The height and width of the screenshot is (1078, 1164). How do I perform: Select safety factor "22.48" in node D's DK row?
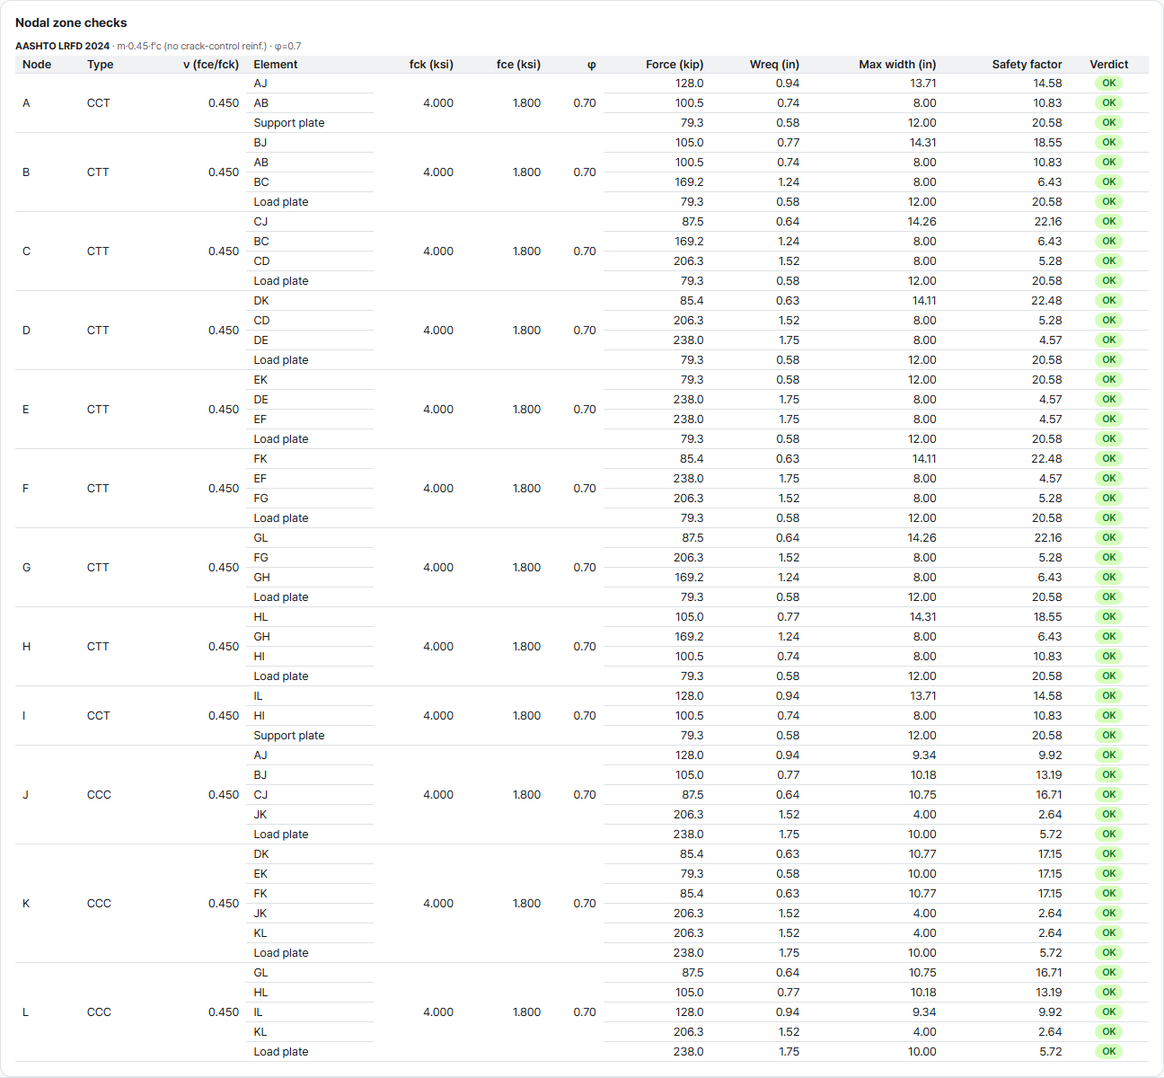coord(1046,301)
